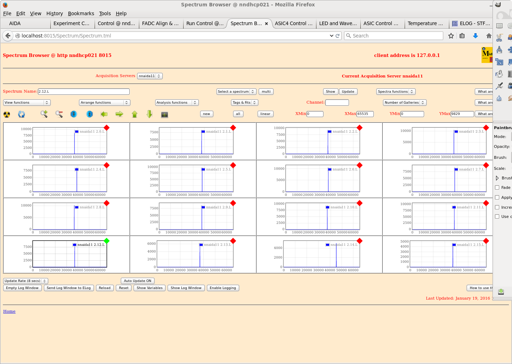Image resolution: width=512 pixels, height=364 pixels.
Task: Expand the Analysis functions dropdown
Action: [176, 103]
